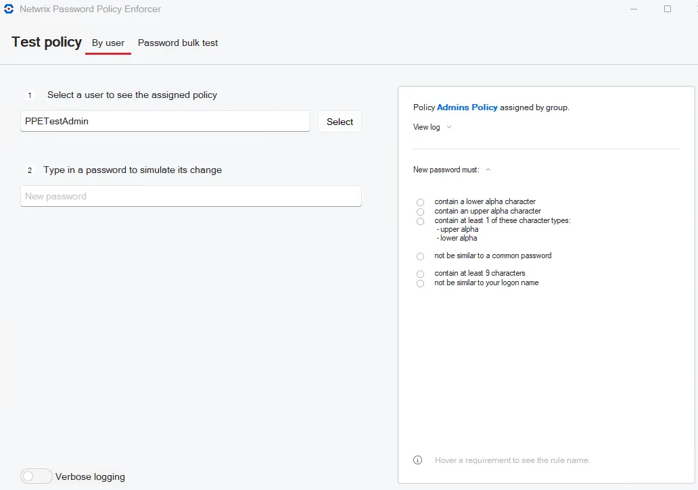Click the Select user button

340,122
